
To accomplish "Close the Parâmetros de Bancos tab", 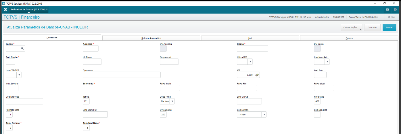I will coord(47,9).
